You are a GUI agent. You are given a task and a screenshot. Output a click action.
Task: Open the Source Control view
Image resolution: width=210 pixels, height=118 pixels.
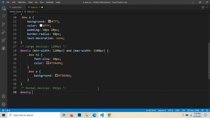(x=4, y=24)
